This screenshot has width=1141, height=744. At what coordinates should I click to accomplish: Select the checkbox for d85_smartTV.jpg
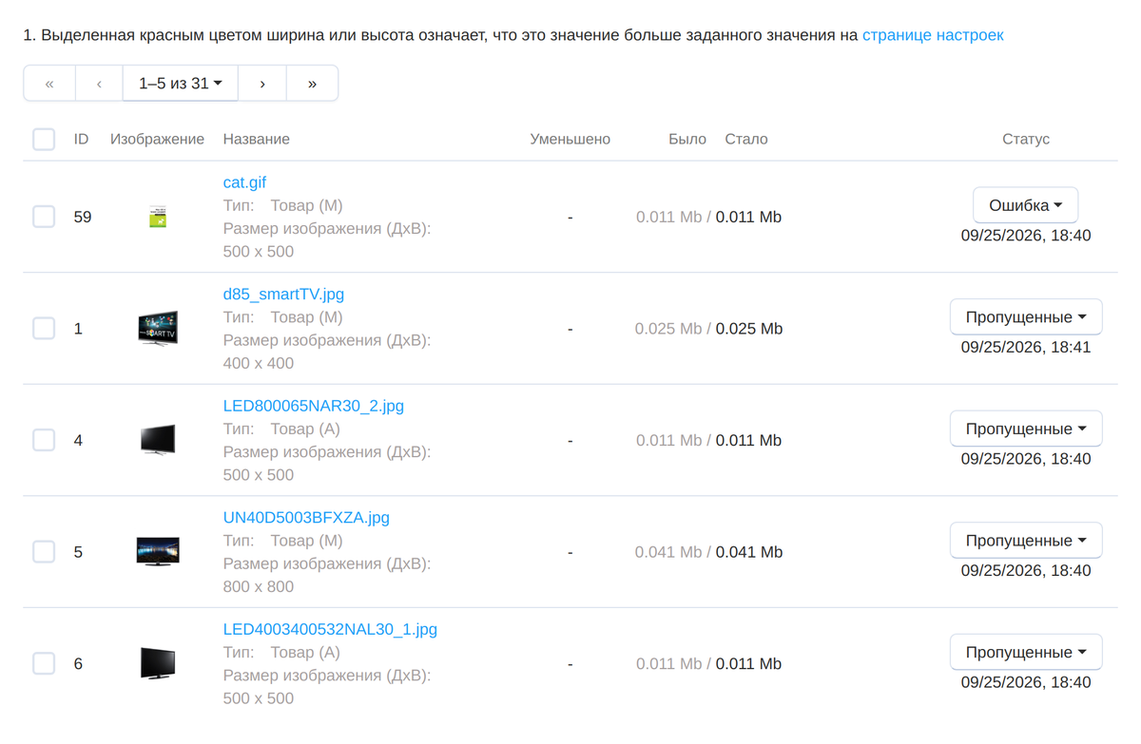click(44, 329)
